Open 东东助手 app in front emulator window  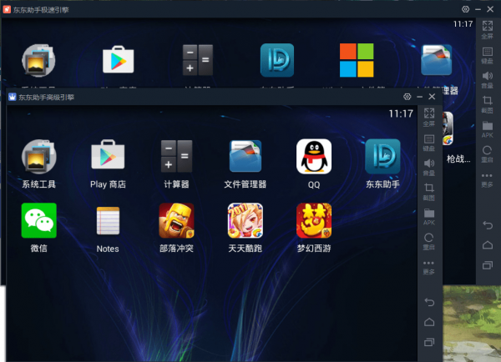pos(382,157)
